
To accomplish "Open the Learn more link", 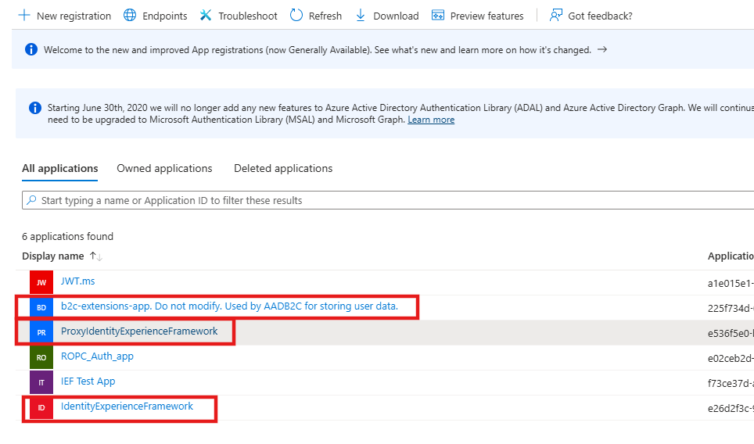I will click(431, 120).
